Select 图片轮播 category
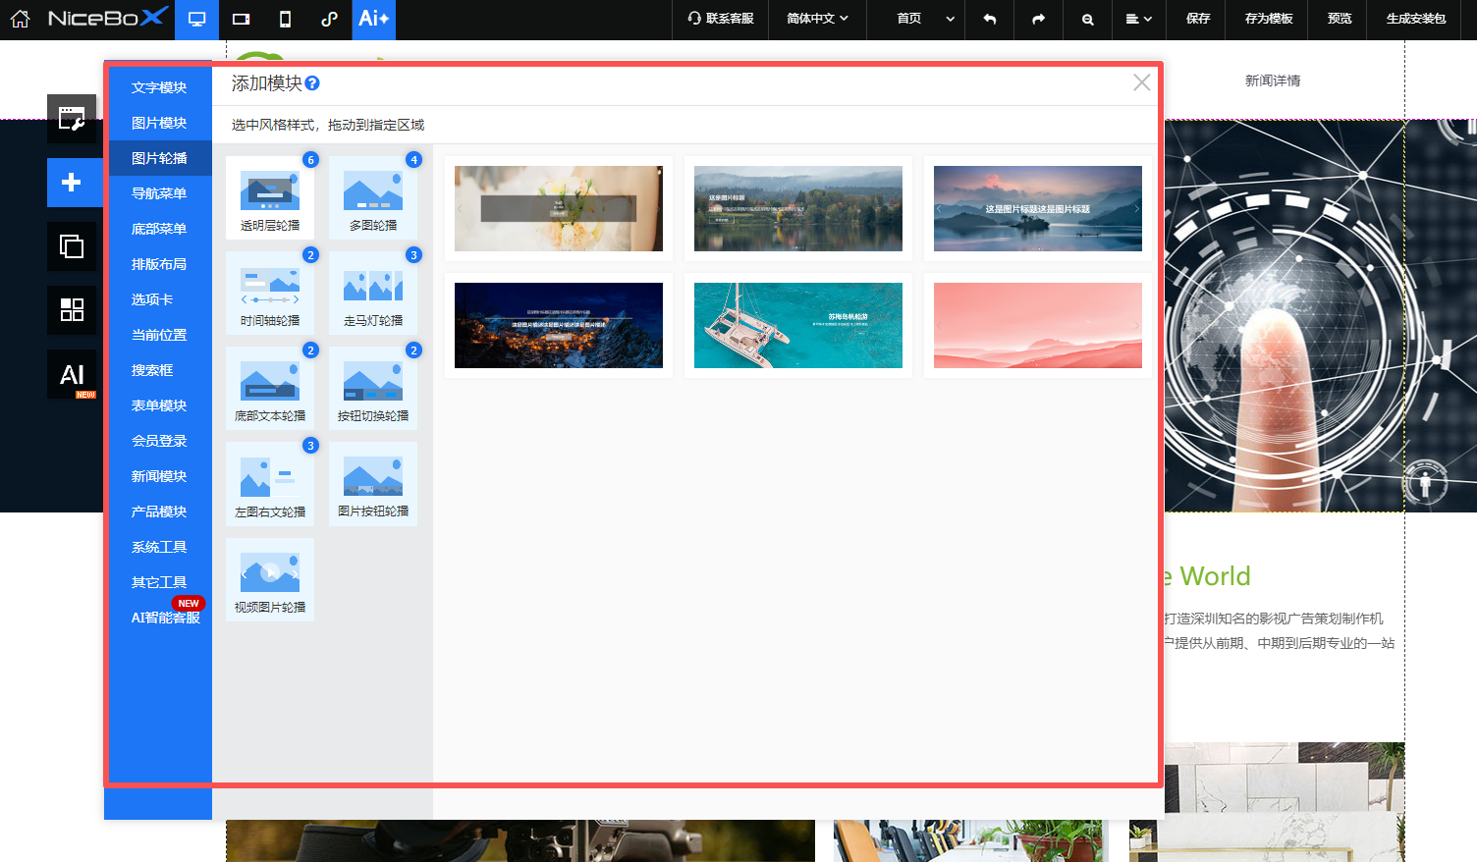This screenshot has height=862, width=1477. pos(159,158)
